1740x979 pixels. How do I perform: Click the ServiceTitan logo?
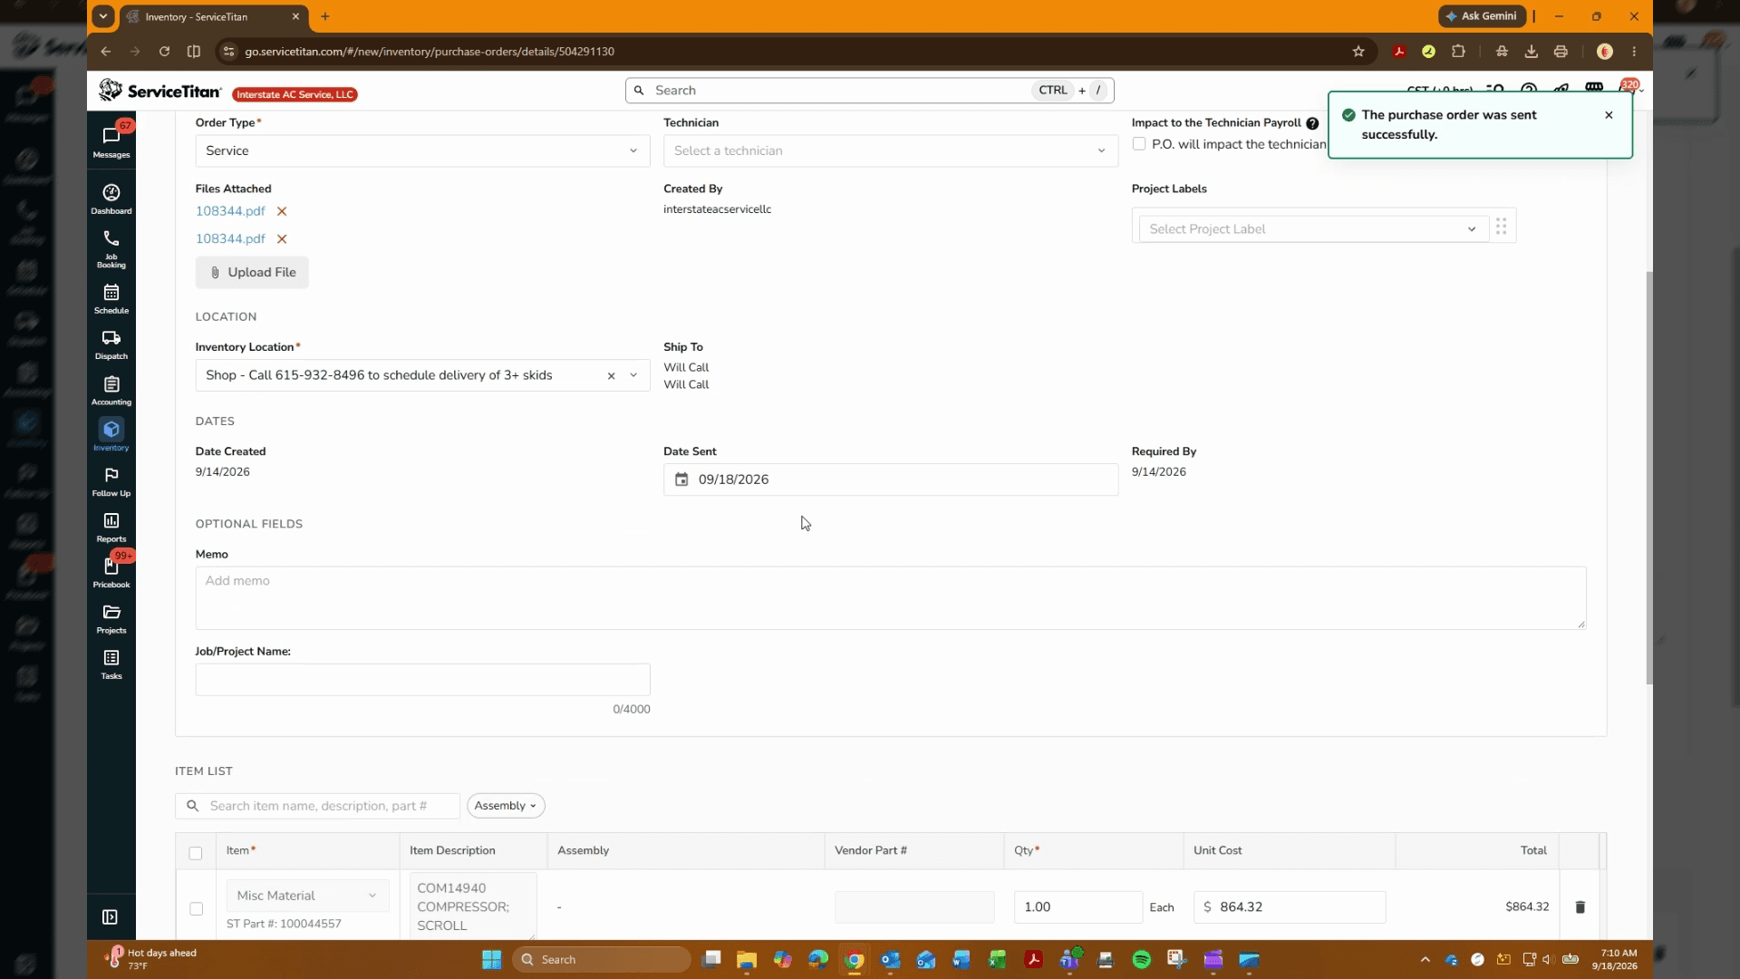coord(160,91)
